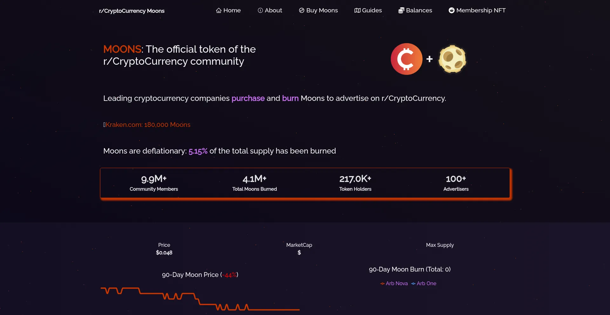610x315 pixels.
Task: Click the house icon next to Home
Action: coord(218,10)
